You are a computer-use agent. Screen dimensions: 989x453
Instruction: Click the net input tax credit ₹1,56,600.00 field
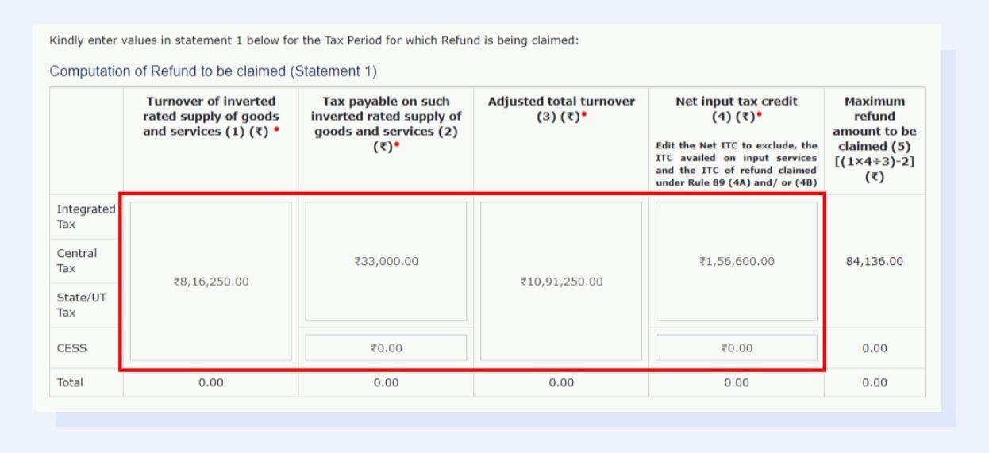click(x=736, y=261)
